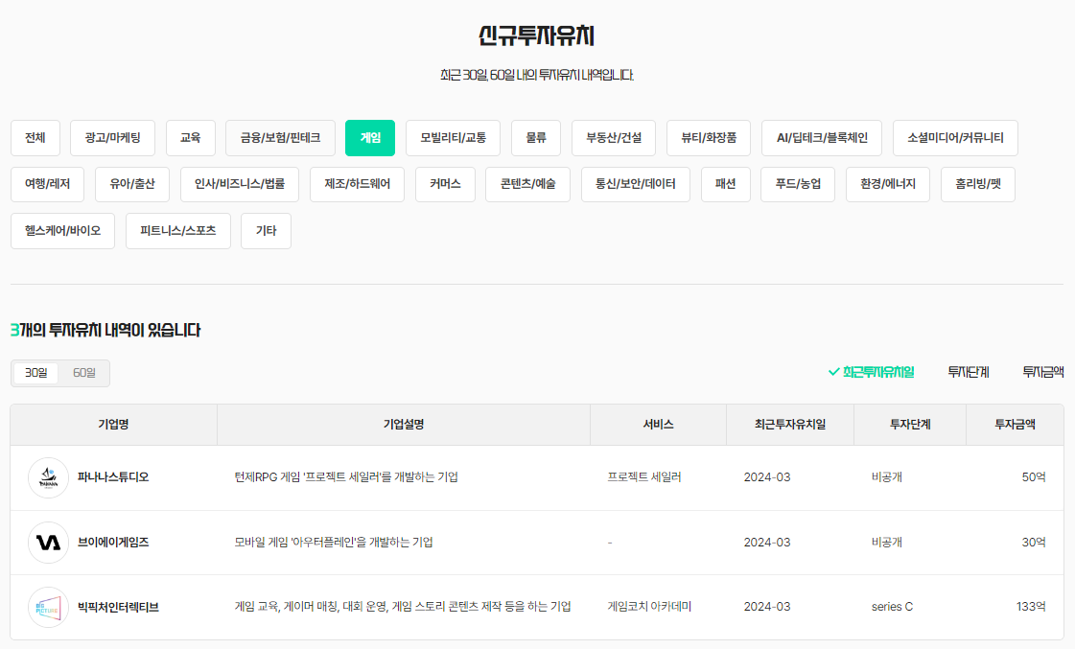Select the 부동산/건설 category filter
This screenshot has height=649, width=1075.
tap(614, 138)
